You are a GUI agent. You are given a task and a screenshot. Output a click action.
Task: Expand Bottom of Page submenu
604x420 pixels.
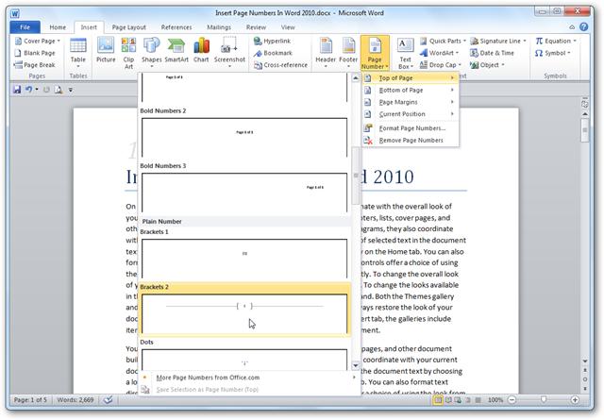[411, 91]
